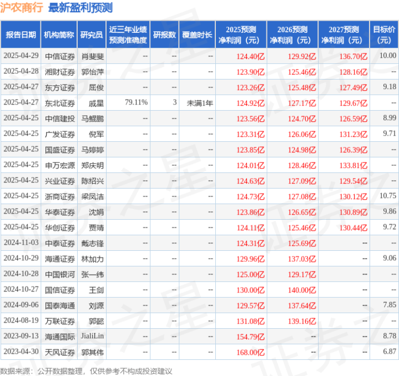Click analyst name 马鲲鹏
399x376 pixels.
point(92,118)
